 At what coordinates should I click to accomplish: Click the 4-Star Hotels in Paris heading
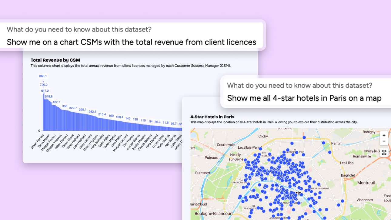tap(212, 117)
